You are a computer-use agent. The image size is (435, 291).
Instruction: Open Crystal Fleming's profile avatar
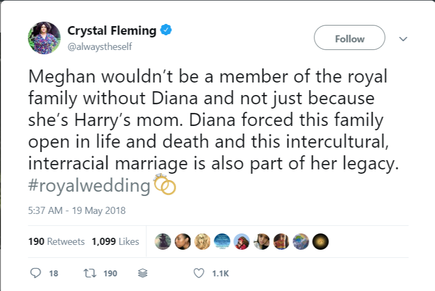(44, 38)
